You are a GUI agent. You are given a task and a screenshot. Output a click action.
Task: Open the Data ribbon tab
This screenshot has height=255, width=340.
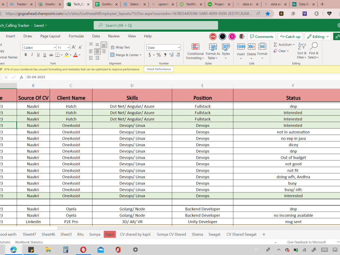[96, 36]
